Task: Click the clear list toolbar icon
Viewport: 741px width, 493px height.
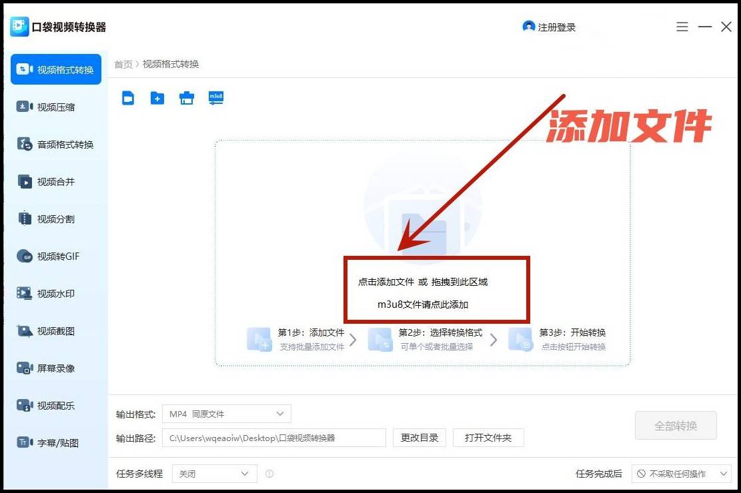Action: [x=187, y=98]
